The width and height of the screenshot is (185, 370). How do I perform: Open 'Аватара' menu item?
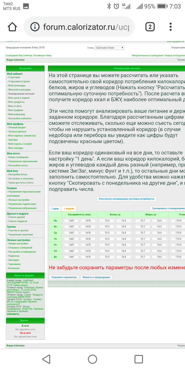click(13, 140)
